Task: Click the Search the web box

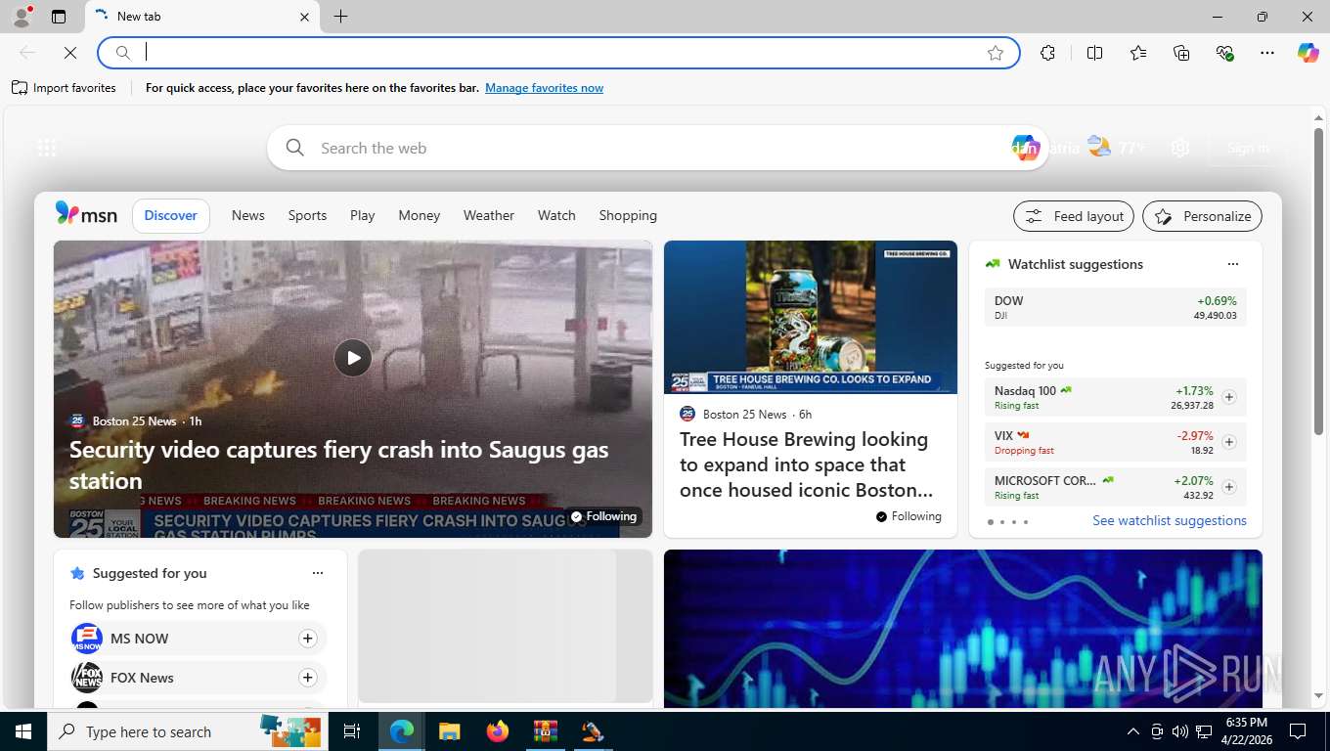Action: click(x=657, y=148)
